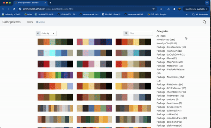
Task: Filter by Package - basetheme (8)
Action: pyautogui.click(x=169, y=103)
